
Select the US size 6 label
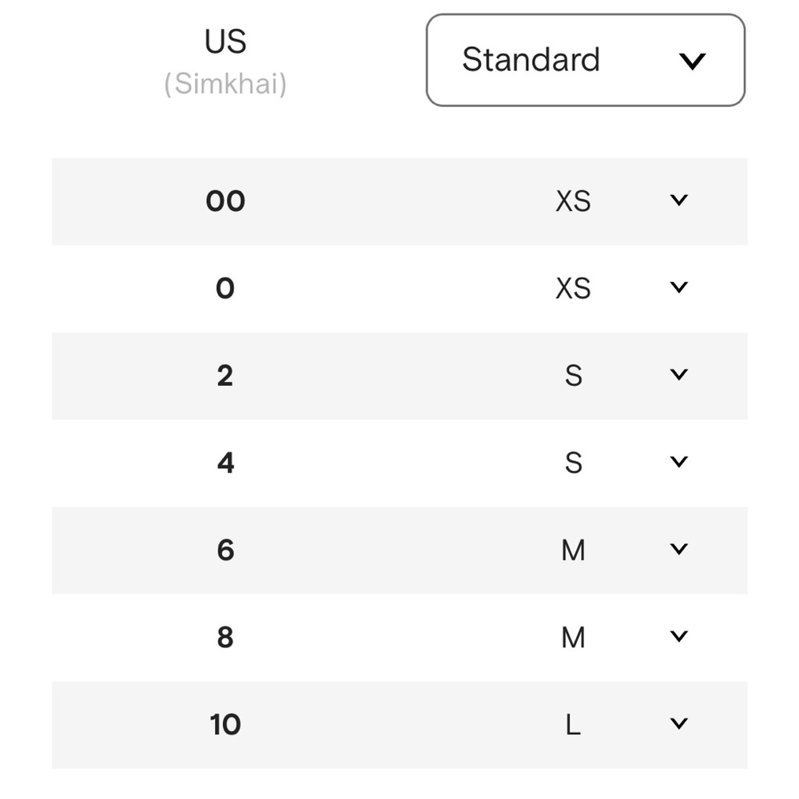coord(225,550)
